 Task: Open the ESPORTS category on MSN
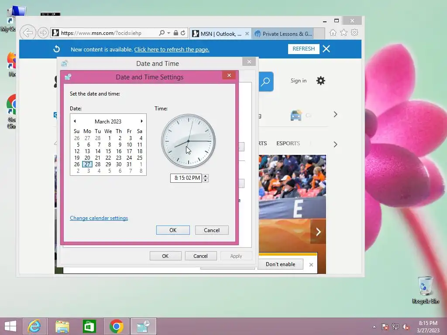(288, 143)
